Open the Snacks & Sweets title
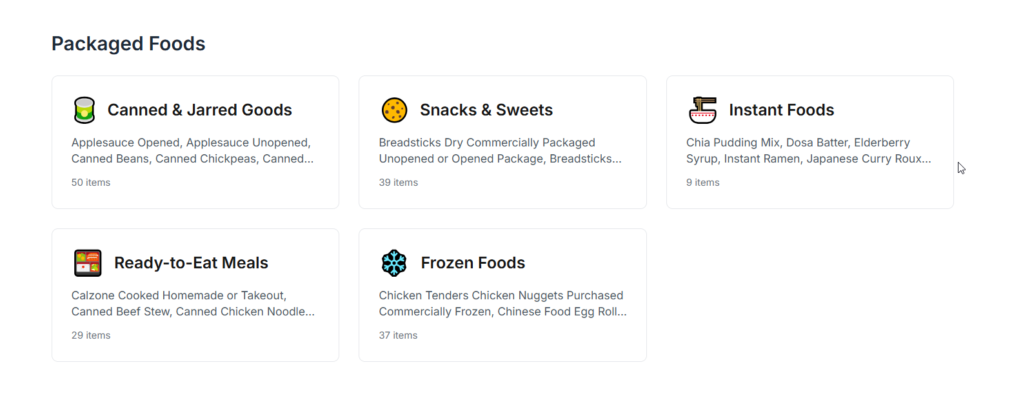The image size is (1023, 398). [x=486, y=110]
